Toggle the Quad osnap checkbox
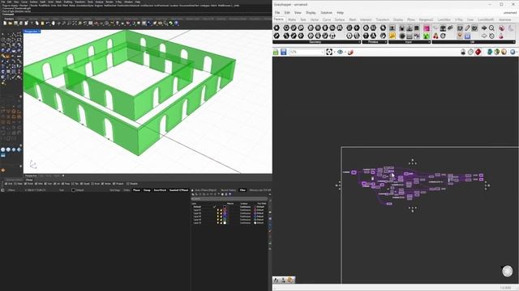Viewport: 519px width, 291px height. click(81, 183)
